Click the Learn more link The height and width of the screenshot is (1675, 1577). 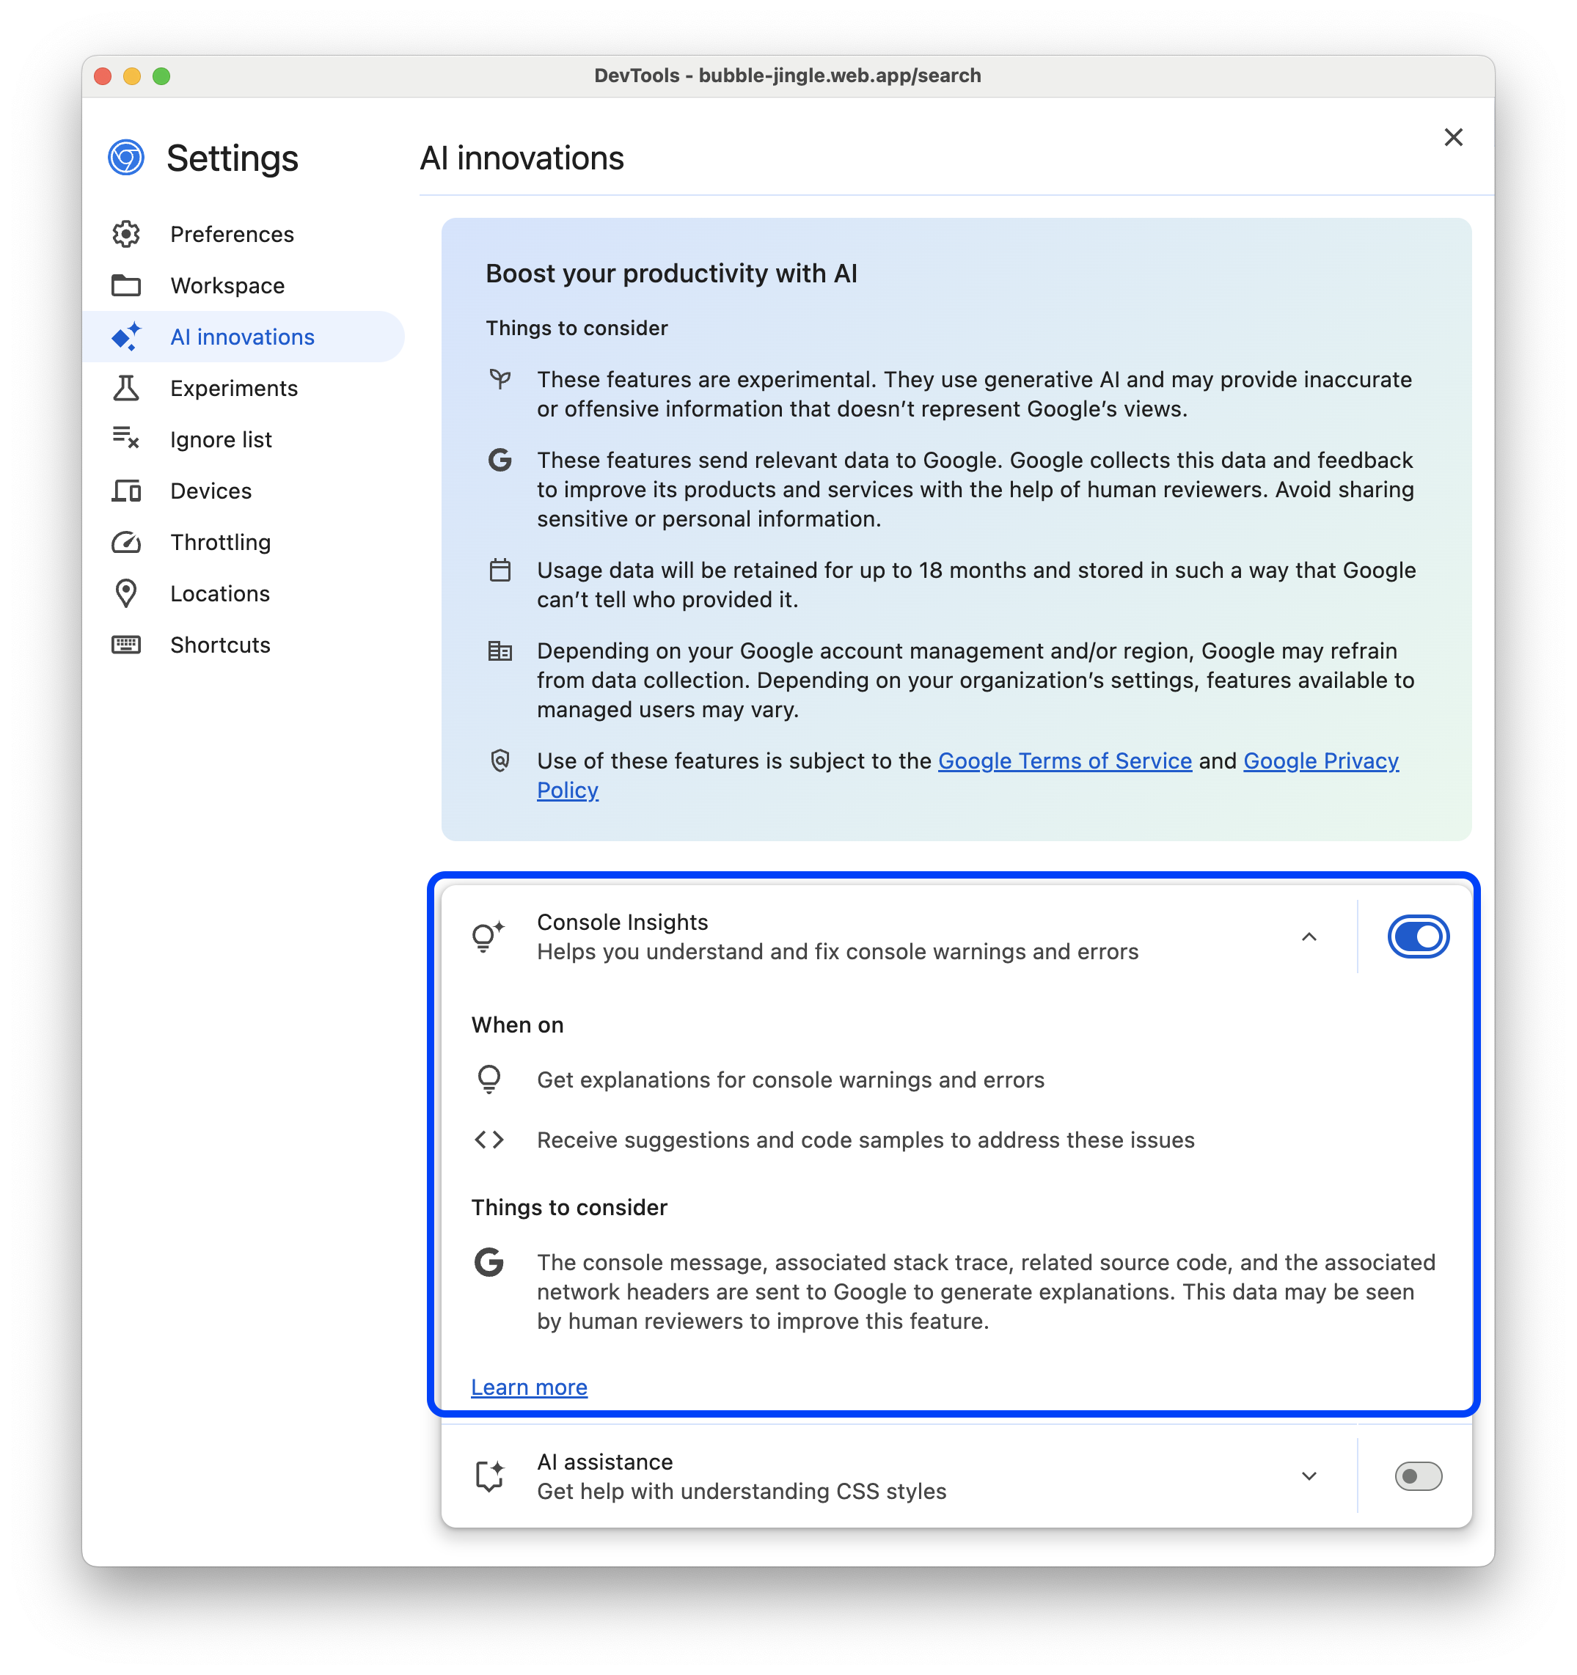[x=529, y=1388]
